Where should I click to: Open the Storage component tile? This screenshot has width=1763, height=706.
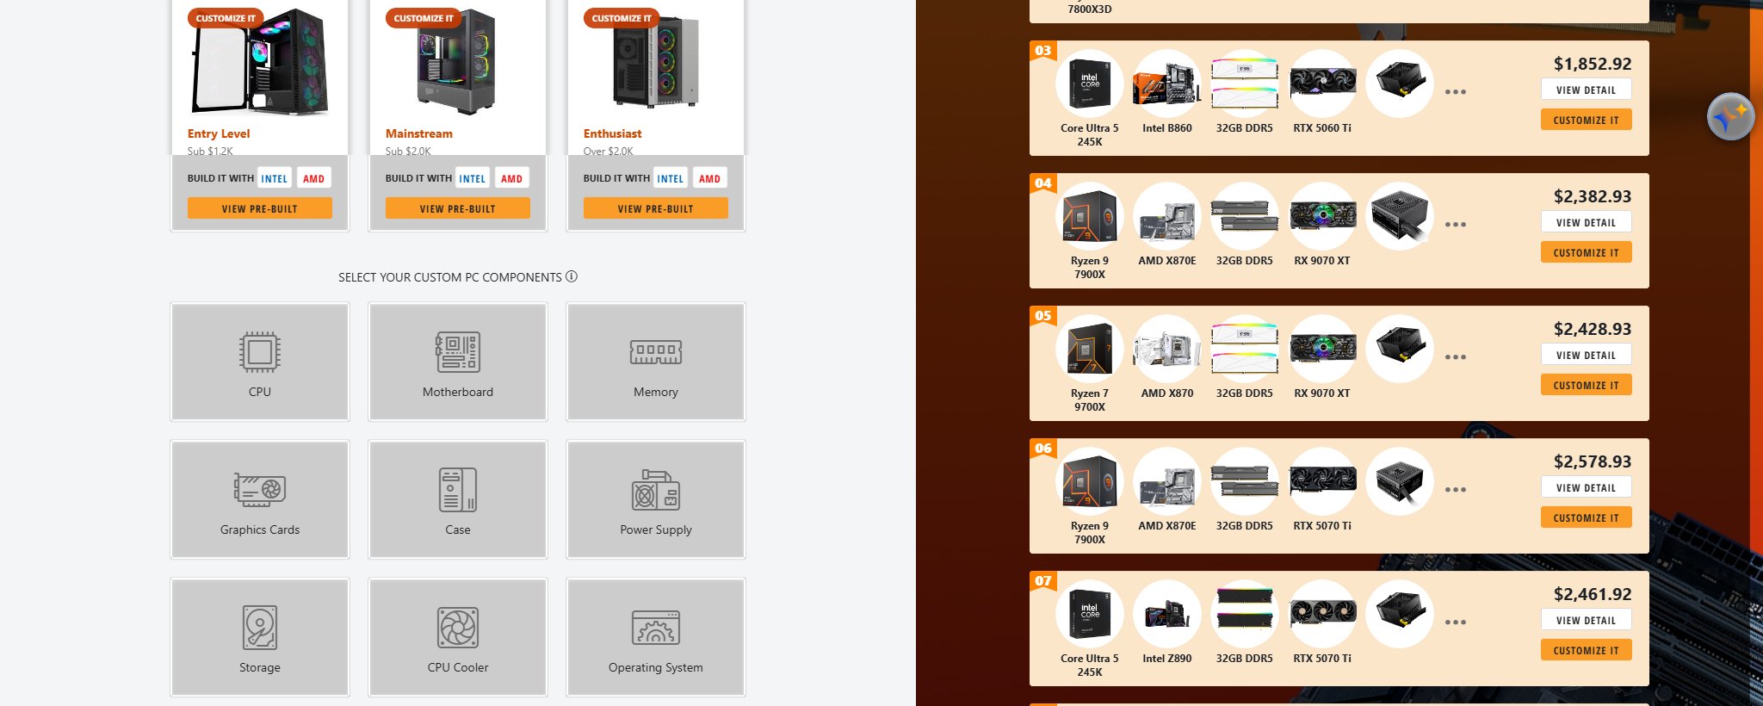pyautogui.click(x=260, y=637)
